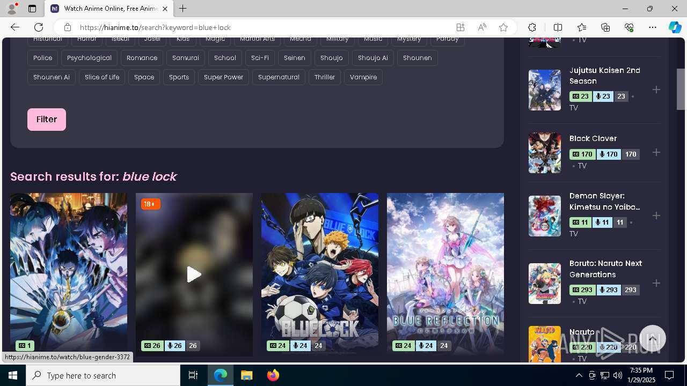687x386 pixels.
Task: Click the page vertical scrollbar thumb
Action: pyautogui.click(x=681, y=89)
